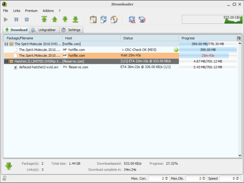Click the avi file icon for defaced-hatchet2
Image resolution: width=244 pixels, height=183 pixels.
tap(15, 67)
